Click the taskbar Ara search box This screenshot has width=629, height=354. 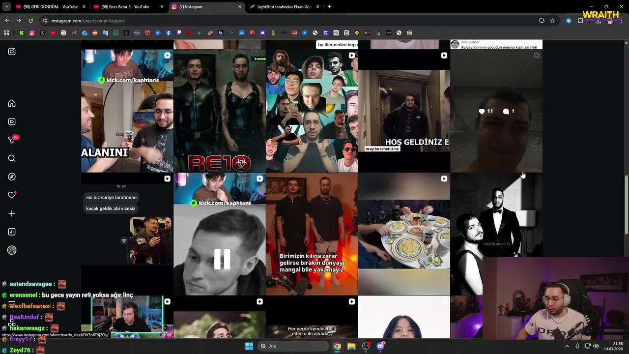click(293, 346)
